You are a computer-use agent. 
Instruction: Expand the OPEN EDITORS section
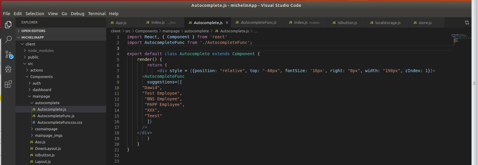click(x=18, y=31)
